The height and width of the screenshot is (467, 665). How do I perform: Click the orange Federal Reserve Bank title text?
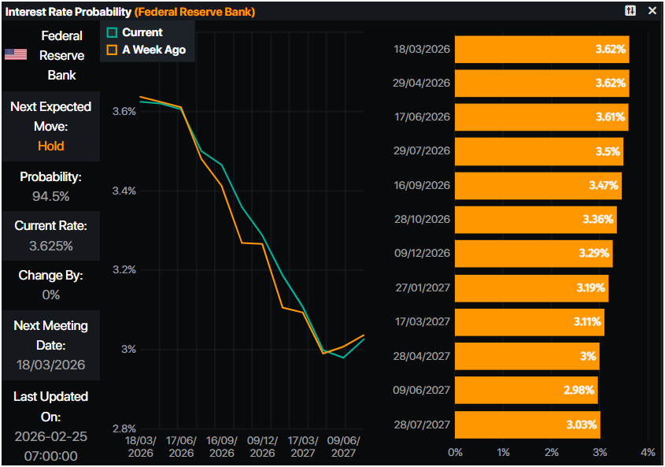[194, 12]
